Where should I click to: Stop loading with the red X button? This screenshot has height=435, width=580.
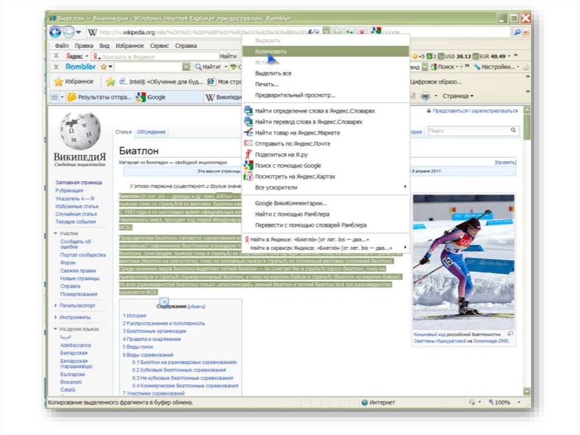tap(362, 32)
